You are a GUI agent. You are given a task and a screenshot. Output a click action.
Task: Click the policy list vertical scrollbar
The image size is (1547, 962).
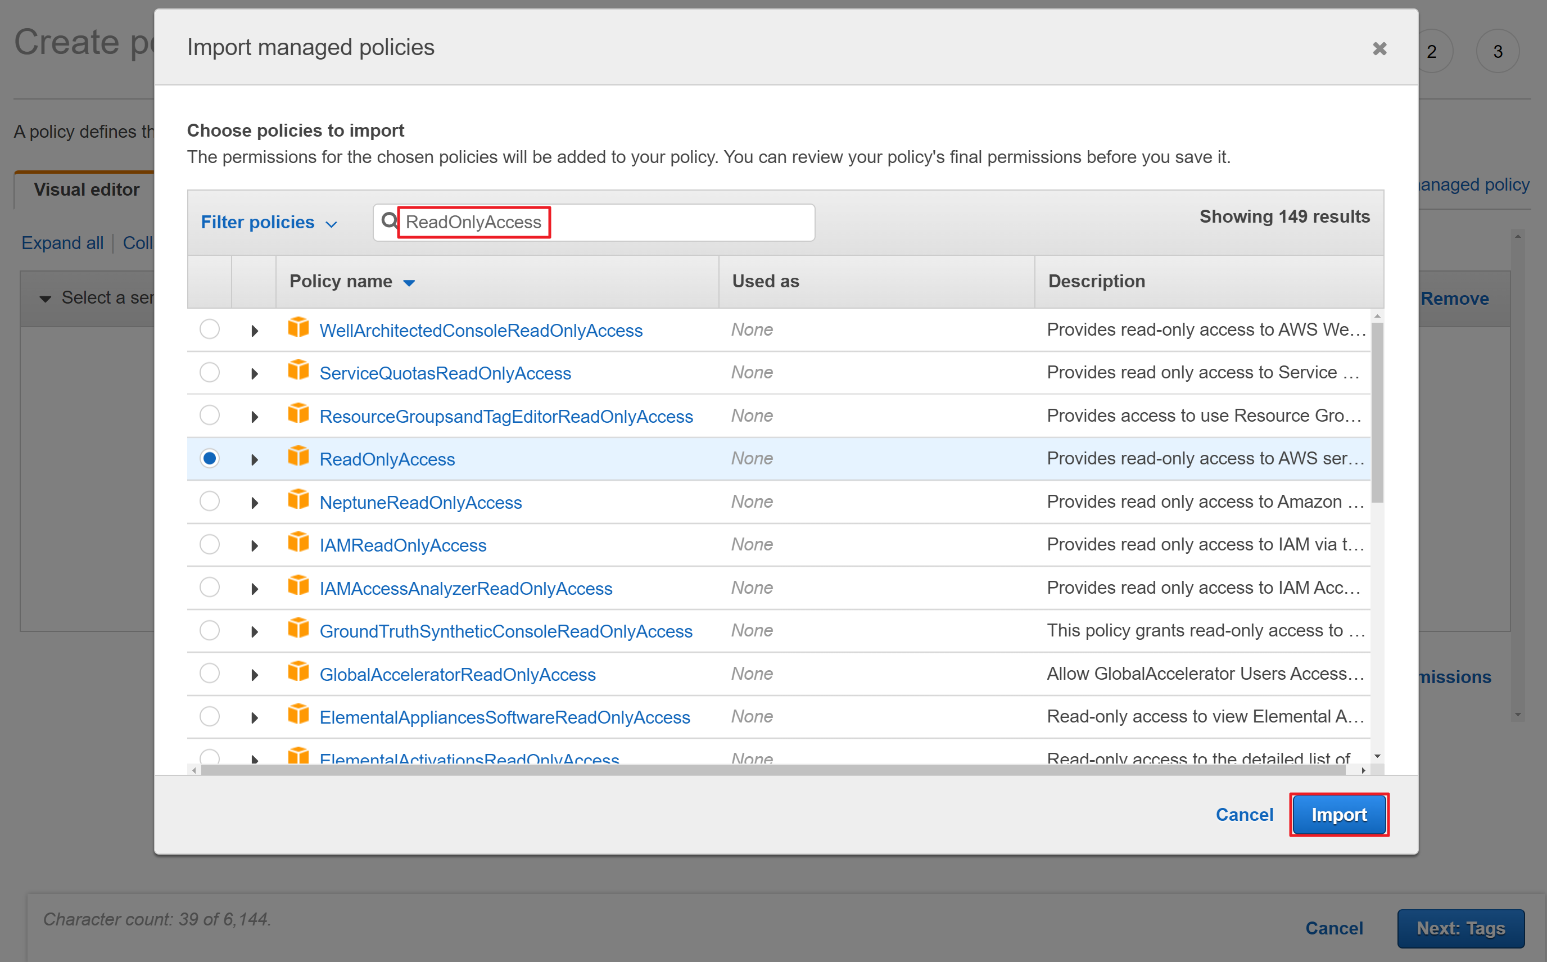[1377, 414]
